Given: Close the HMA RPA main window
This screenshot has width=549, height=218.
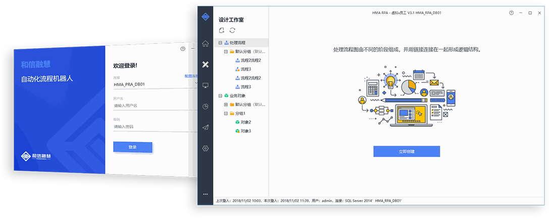Looking at the screenshot, I should click(539, 13).
